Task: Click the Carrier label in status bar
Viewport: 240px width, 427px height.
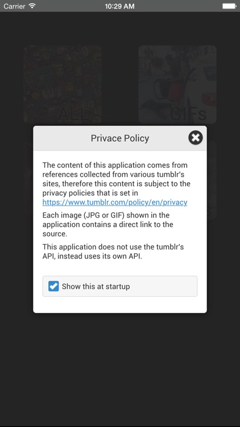Action: point(14,6)
